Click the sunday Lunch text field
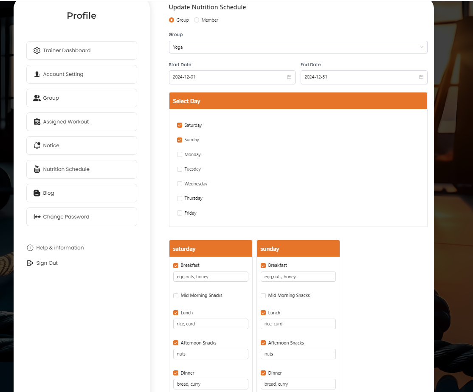Screen dimensions: 473x392 (298, 324)
